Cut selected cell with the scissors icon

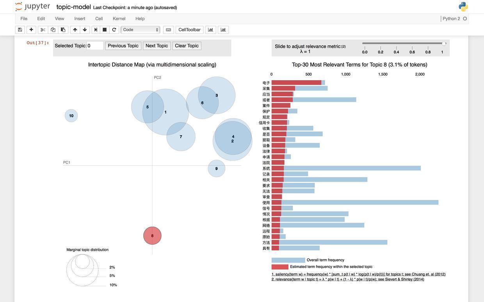[x=43, y=30]
